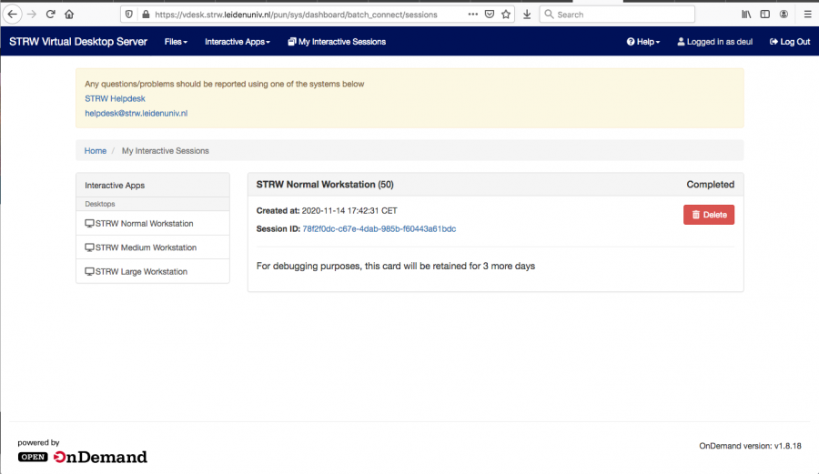Open My Interactive Sessions in navbar

coord(336,42)
